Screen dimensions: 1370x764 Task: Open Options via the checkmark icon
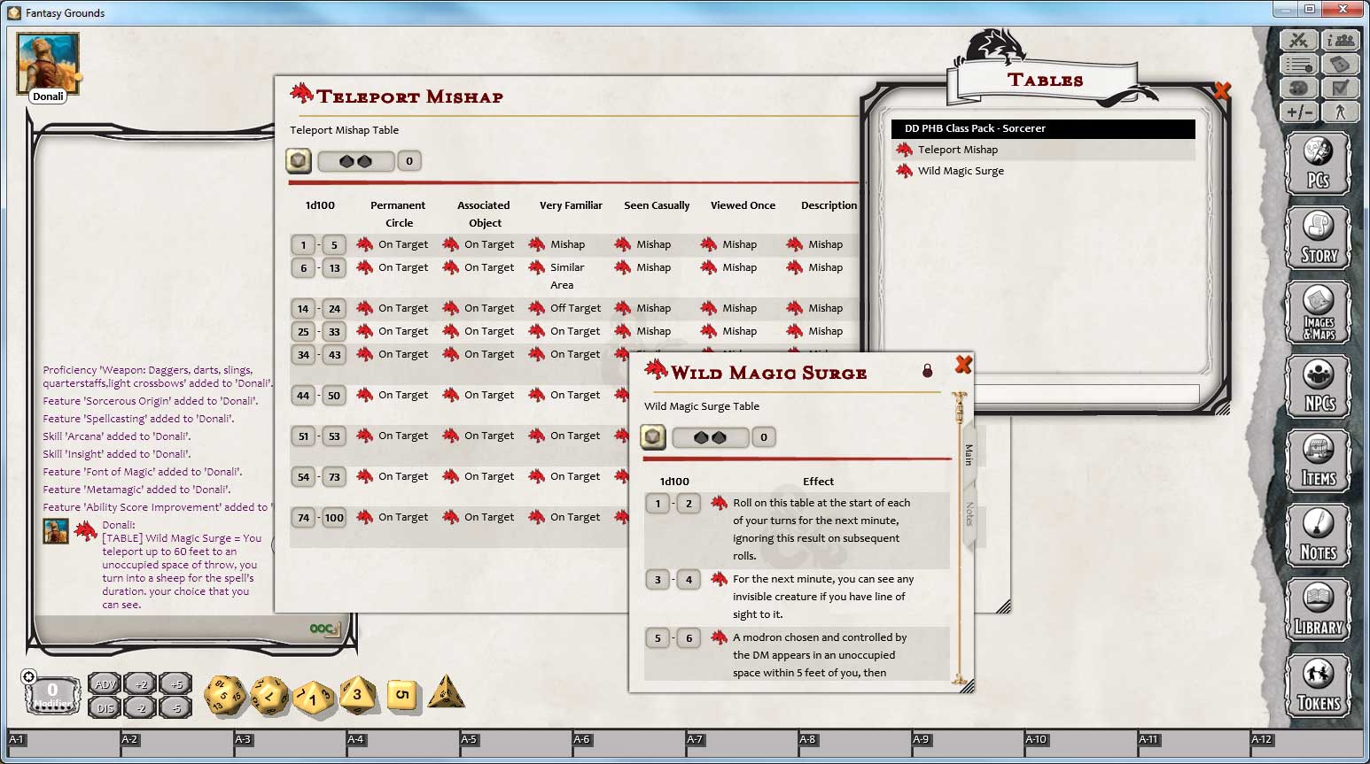pos(1342,88)
